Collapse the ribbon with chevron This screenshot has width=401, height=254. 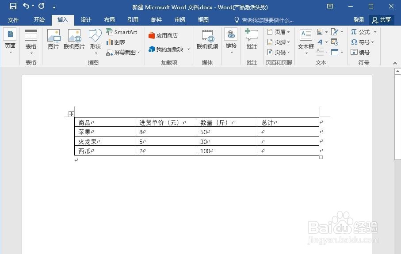pyautogui.click(x=395, y=63)
